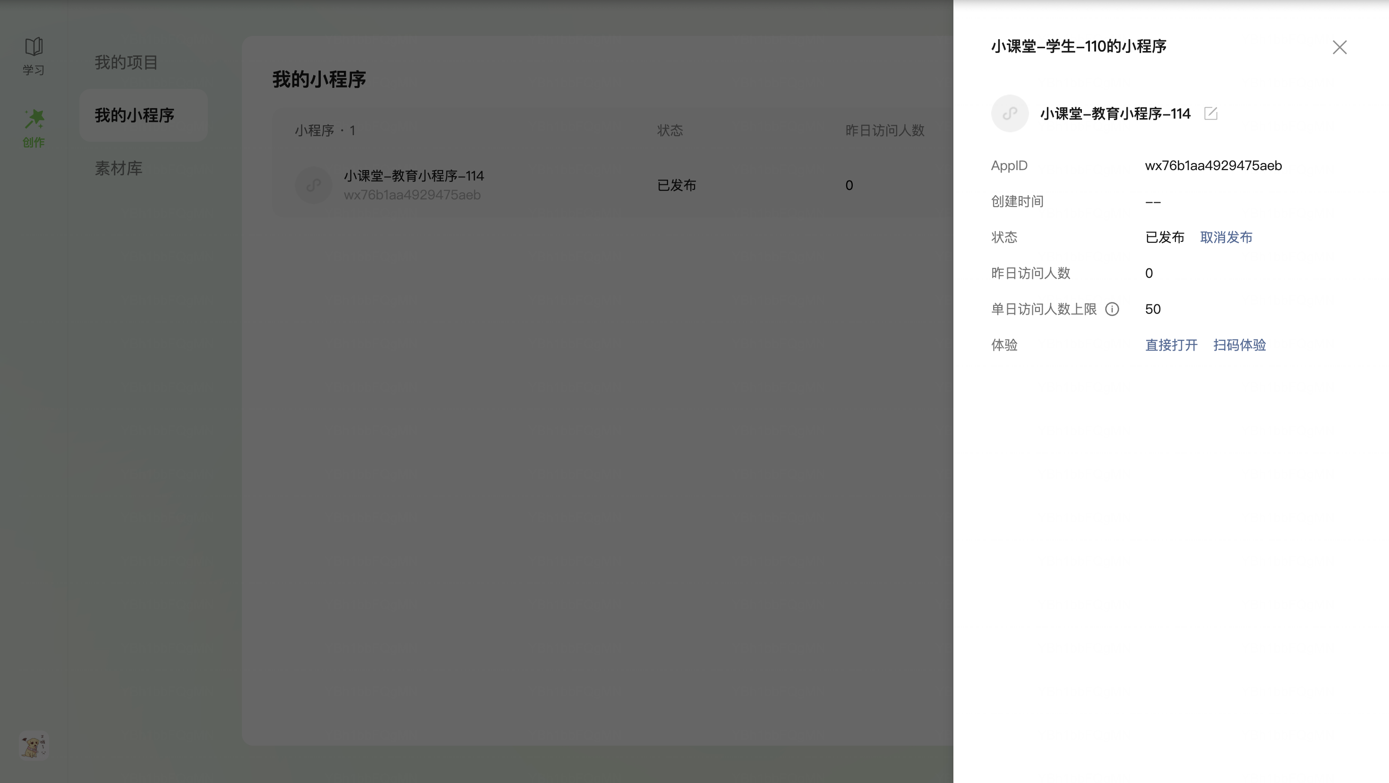Viewport: 1389px width, 783px height.
Task: Click the info icon beside 单日访问人数上限
Action: tap(1112, 309)
